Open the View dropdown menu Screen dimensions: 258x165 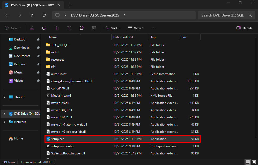[136, 28]
